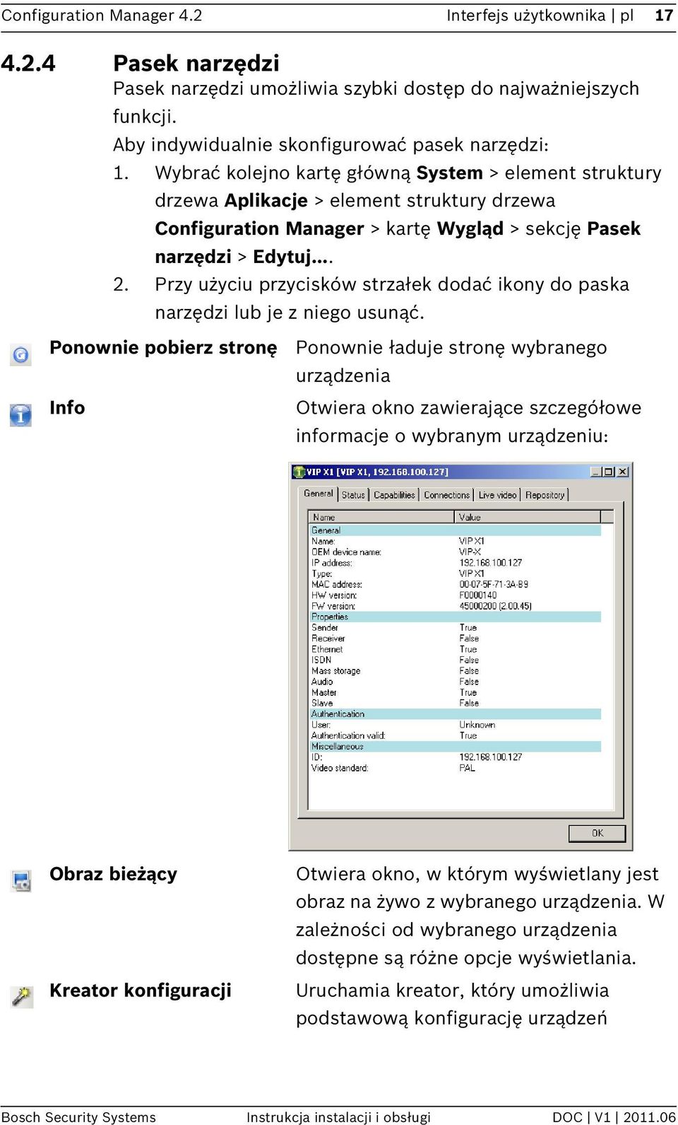The height and width of the screenshot is (1125, 678).
Task: Select the Properties group row
Action: coord(456,617)
